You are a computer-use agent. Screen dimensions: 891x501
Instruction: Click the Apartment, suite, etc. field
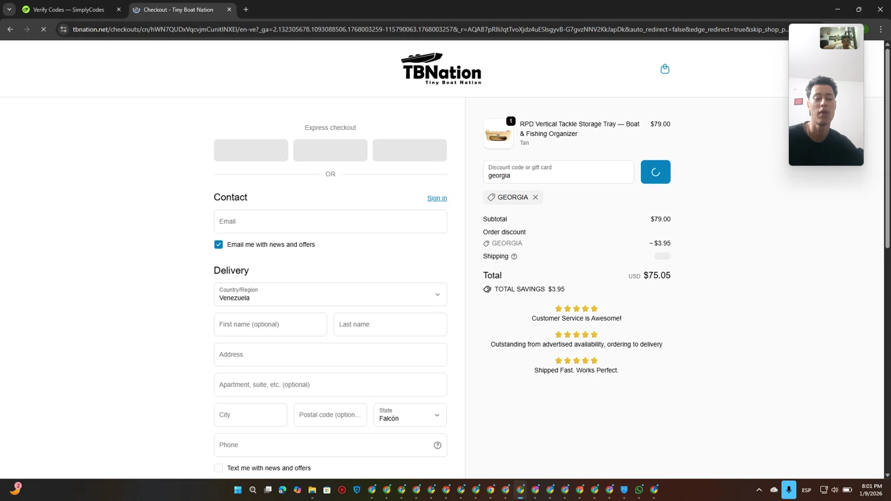pos(330,385)
